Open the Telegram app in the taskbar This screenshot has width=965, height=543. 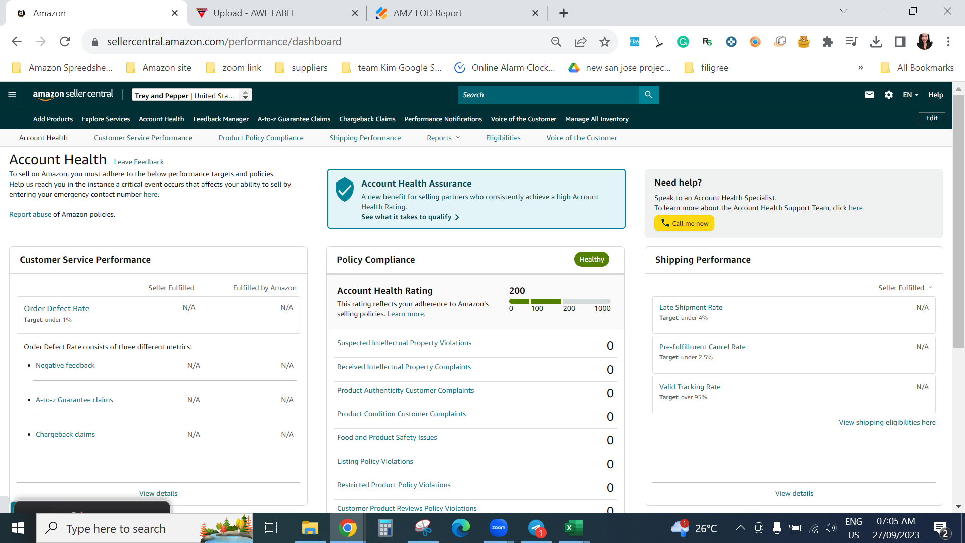point(537,528)
